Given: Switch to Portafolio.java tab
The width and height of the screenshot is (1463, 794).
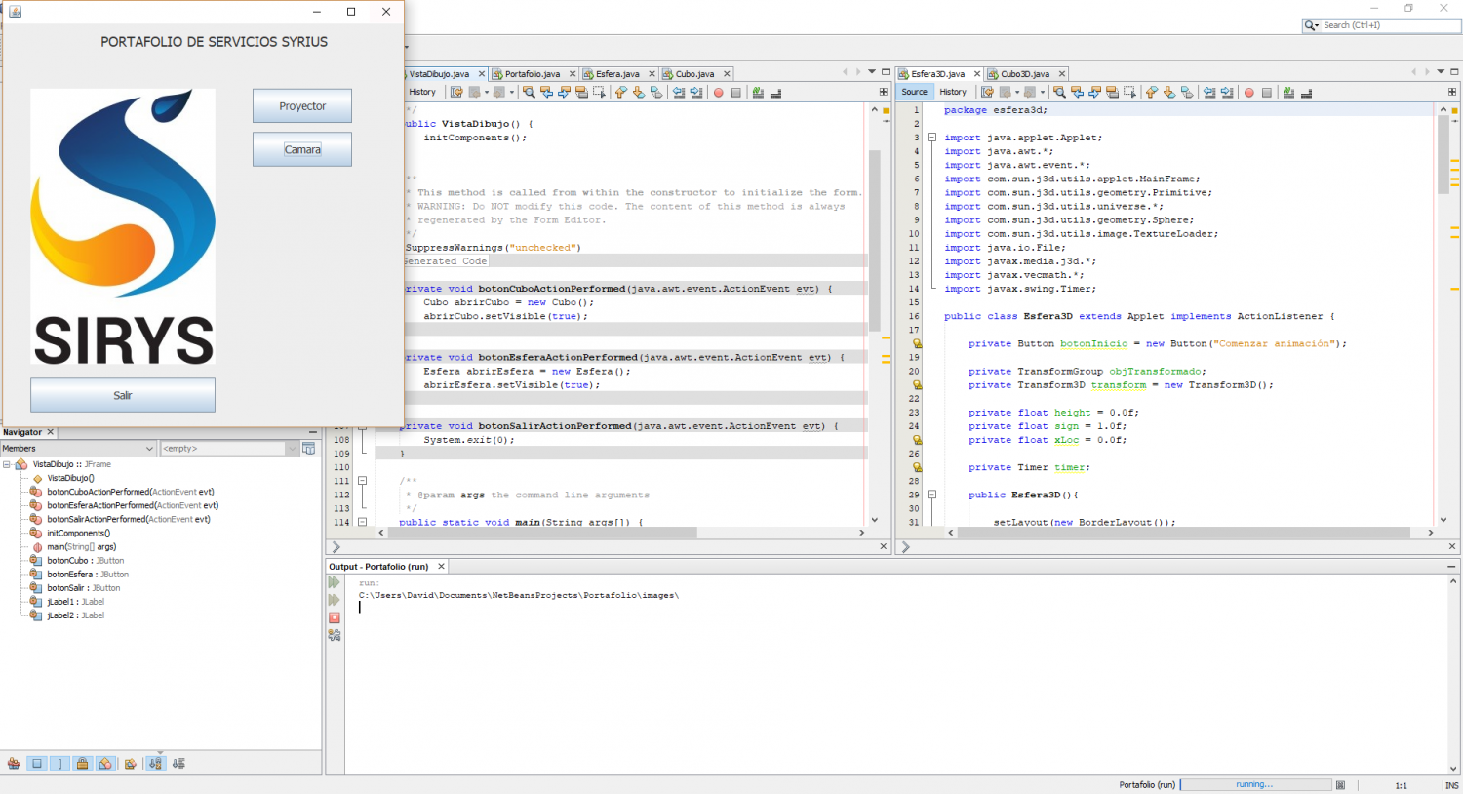Looking at the screenshot, I should pyautogui.click(x=533, y=74).
